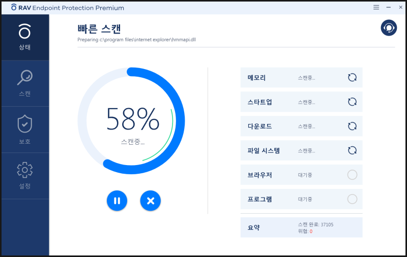Click the 메모리 scanning refresh icon
407x257 pixels.
(352, 78)
